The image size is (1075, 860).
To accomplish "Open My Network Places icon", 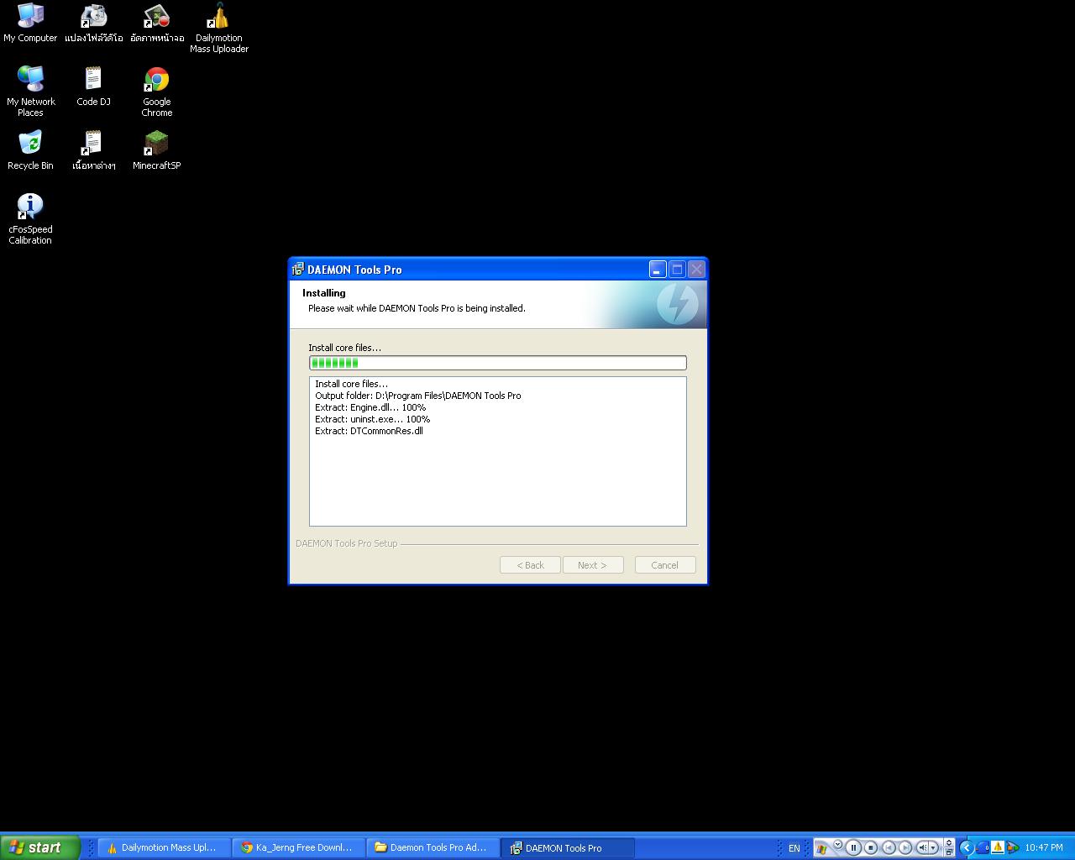I will tap(30, 92).
